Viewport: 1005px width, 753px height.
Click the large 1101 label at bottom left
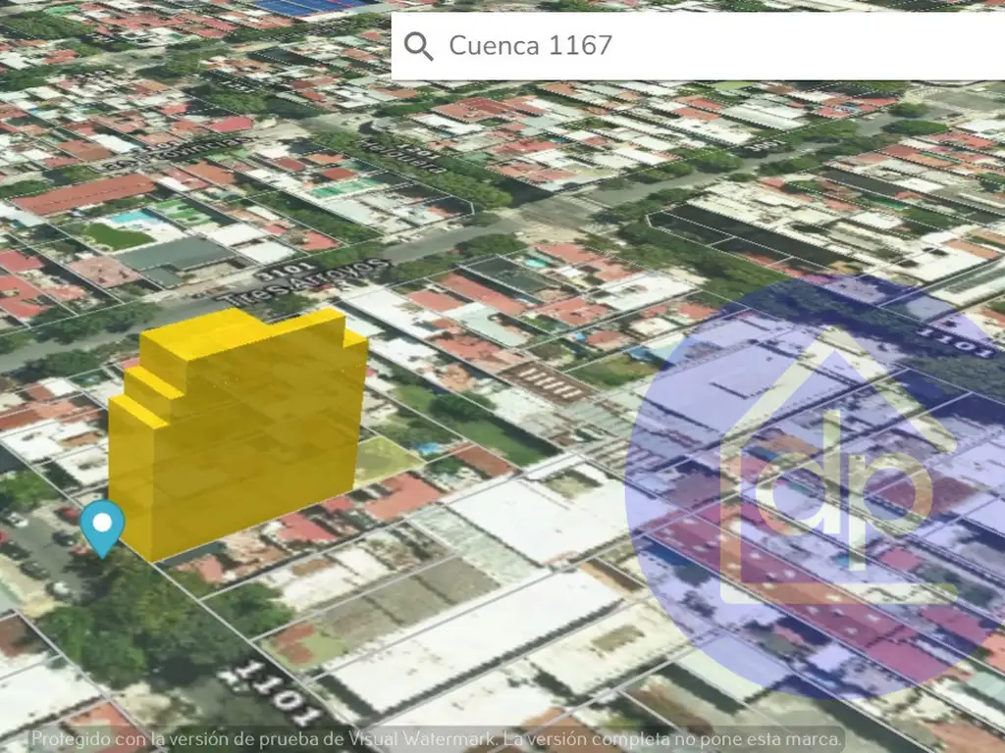tap(265, 691)
